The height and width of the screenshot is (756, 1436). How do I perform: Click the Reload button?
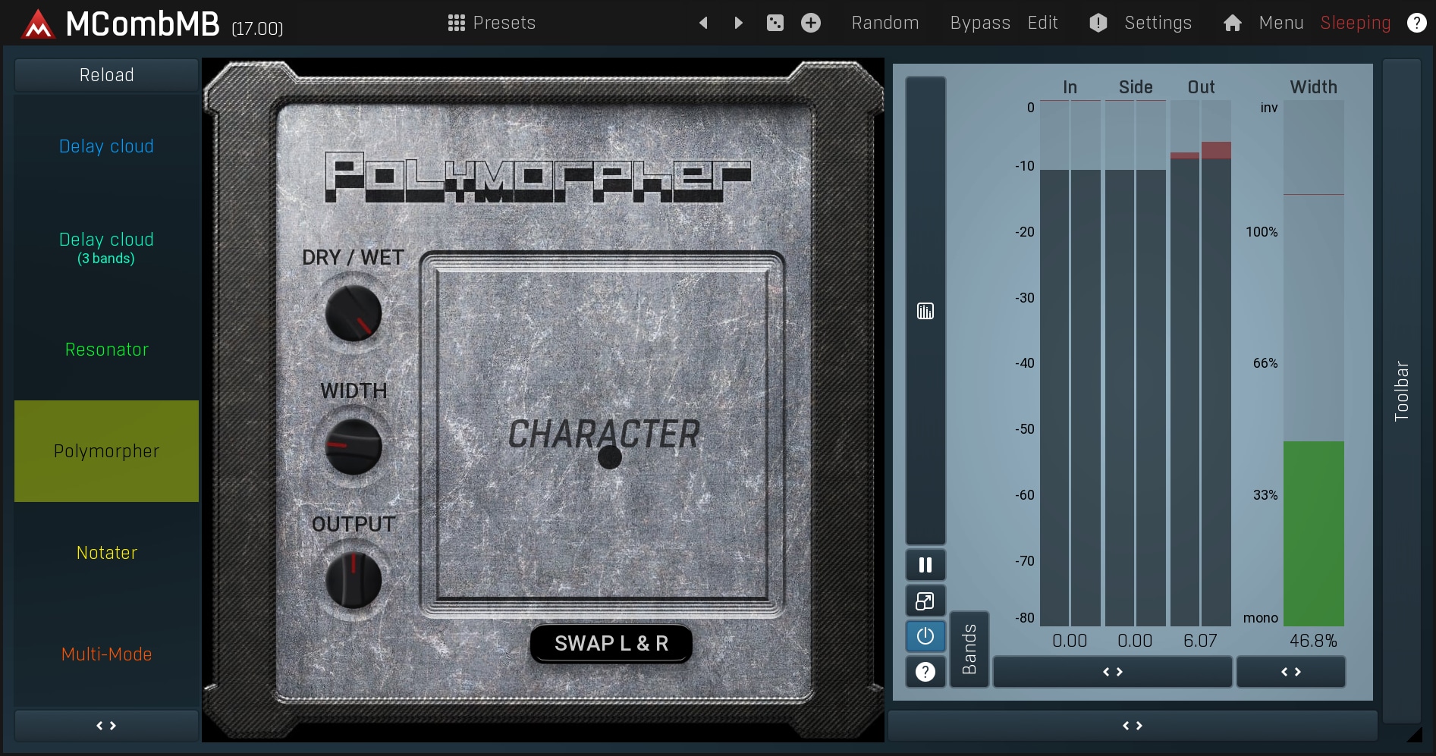click(106, 75)
